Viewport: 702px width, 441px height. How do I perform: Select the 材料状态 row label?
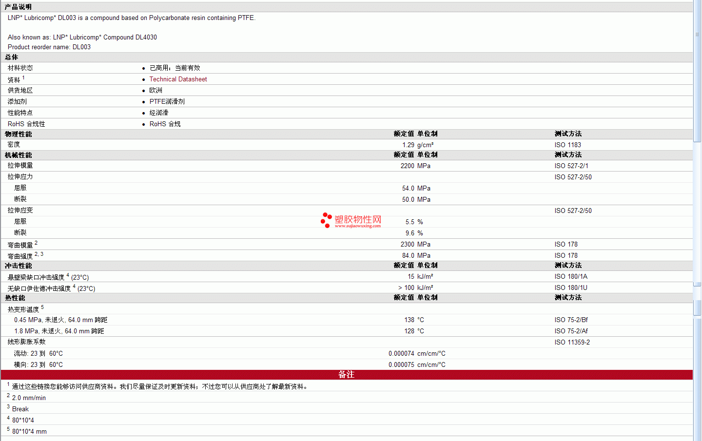(x=20, y=68)
